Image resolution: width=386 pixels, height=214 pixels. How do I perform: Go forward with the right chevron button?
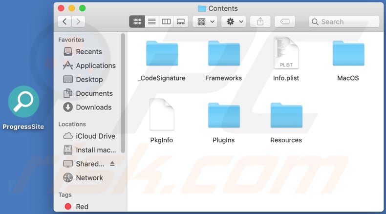pos(79,21)
